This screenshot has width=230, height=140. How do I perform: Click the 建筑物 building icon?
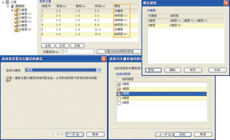point(13,6)
